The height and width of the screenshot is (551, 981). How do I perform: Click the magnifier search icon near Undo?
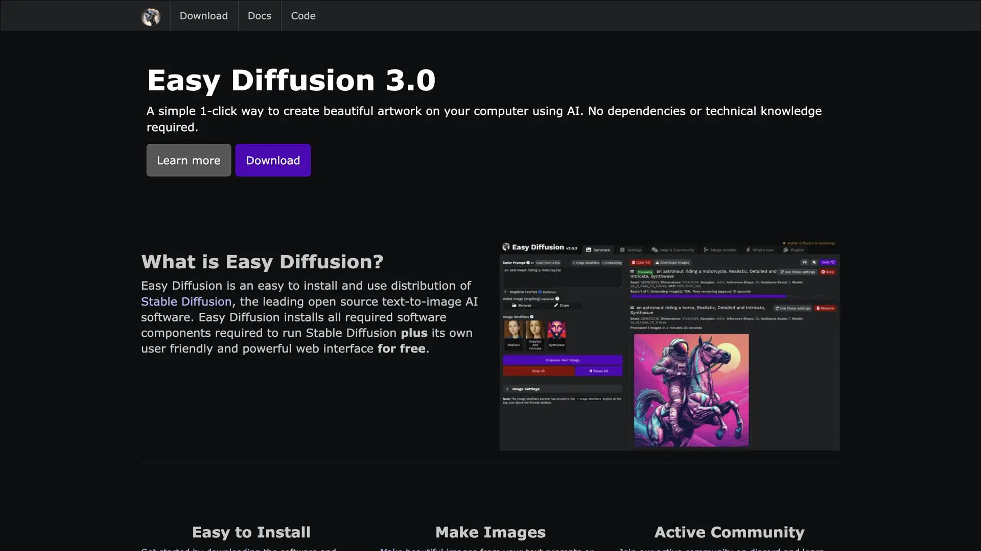(x=814, y=262)
